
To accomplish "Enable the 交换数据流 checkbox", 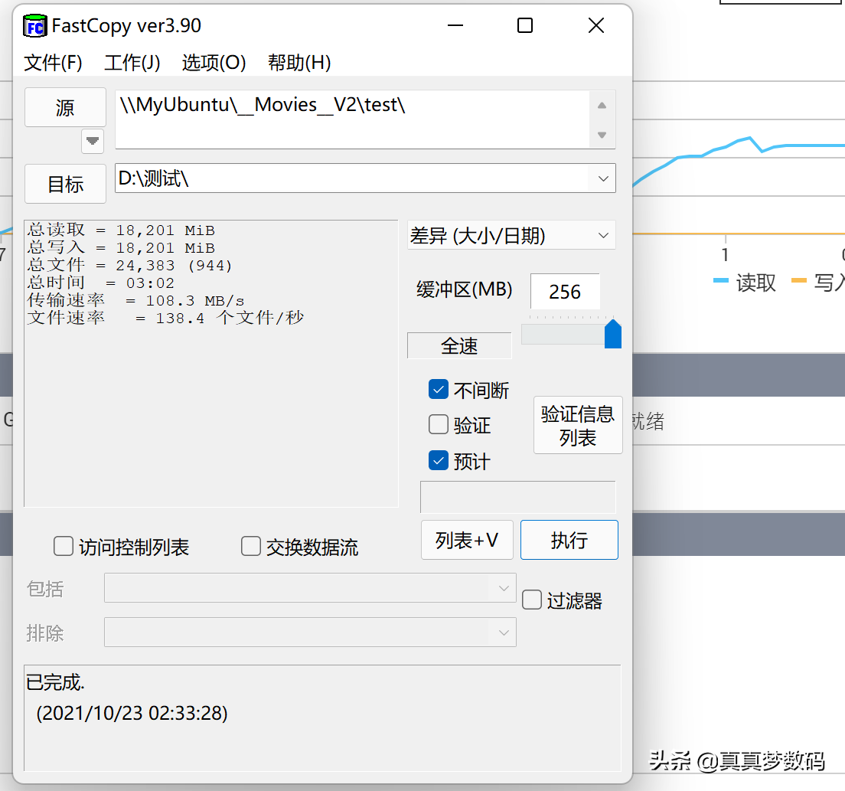I will tap(251, 547).
